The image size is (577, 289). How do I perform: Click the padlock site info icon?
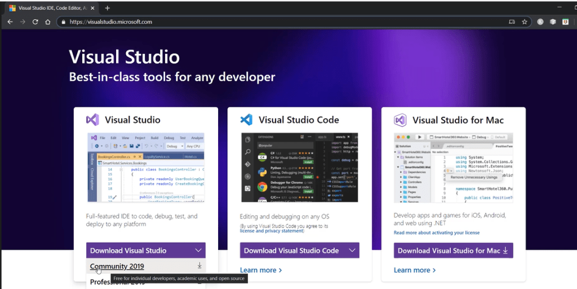(63, 22)
